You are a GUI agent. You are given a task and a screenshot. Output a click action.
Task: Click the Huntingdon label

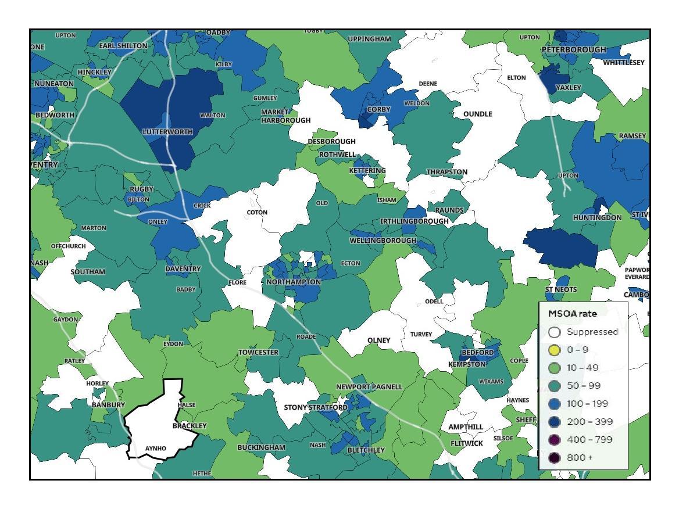(x=597, y=218)
